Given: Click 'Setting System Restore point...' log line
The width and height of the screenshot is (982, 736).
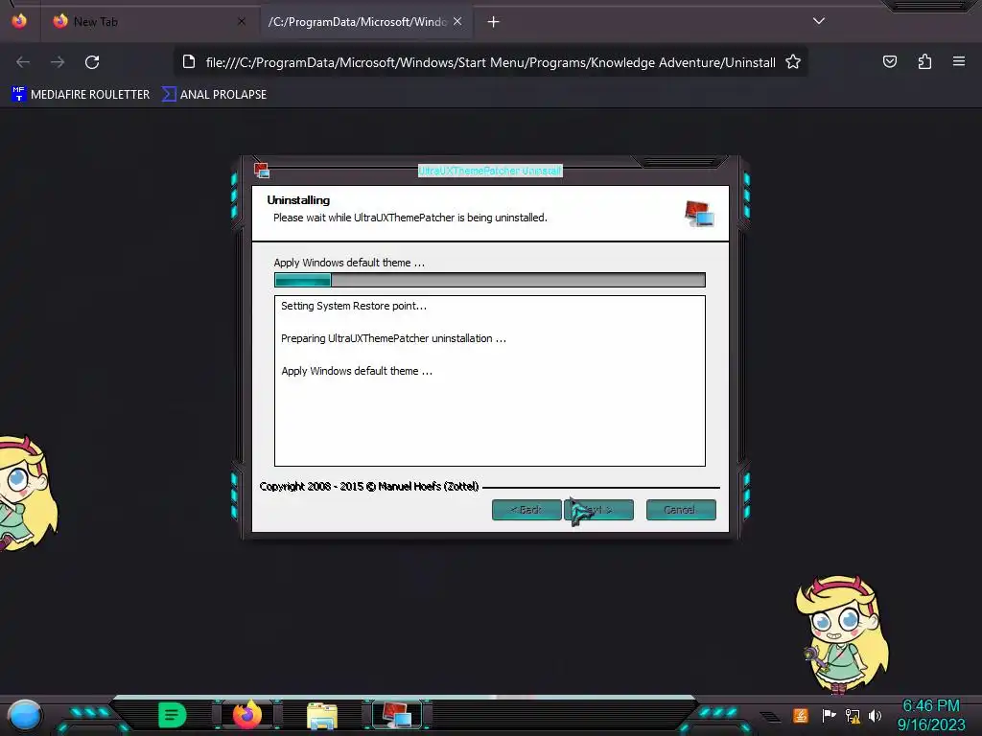Looking at the screenshot, I should pyautogui.click(x=353, y=306).
